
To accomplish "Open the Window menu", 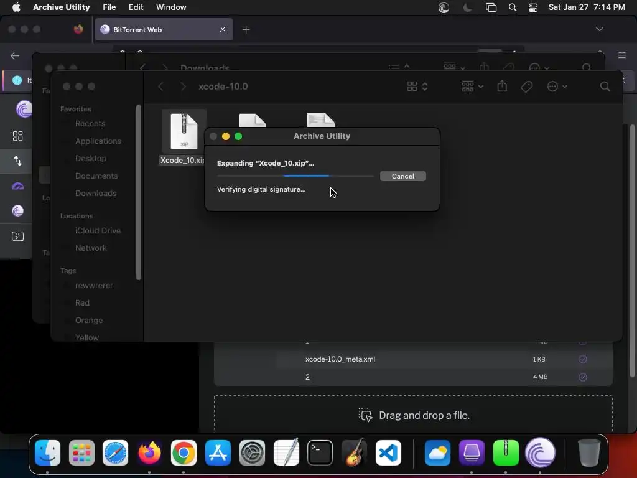I will pyautogui.click(x=171, y=7).
